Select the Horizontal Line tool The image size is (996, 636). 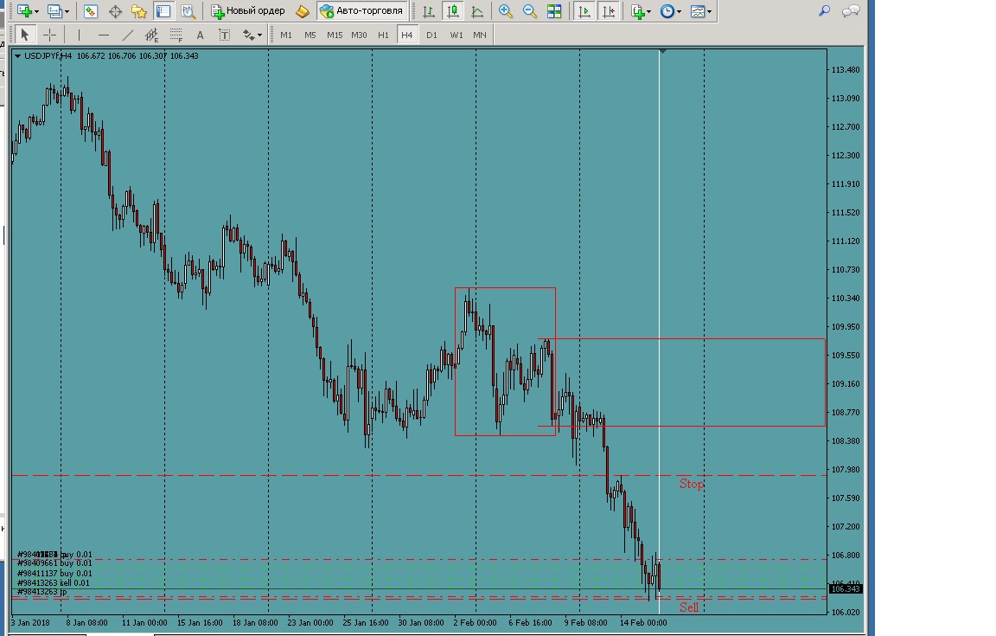[104, 35]
